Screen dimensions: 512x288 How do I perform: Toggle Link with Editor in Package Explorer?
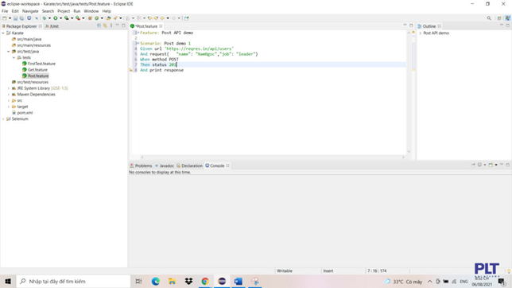(105, 25)
